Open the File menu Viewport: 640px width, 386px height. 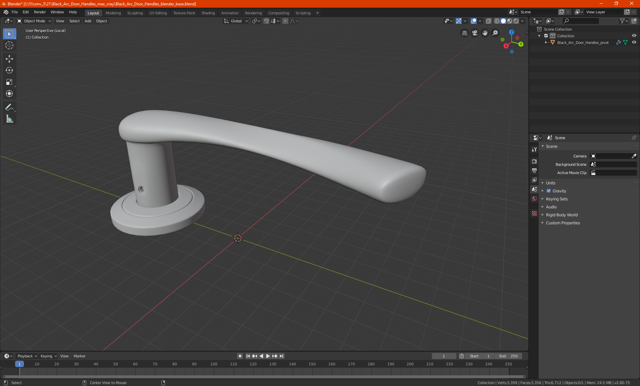click(15, 12)
